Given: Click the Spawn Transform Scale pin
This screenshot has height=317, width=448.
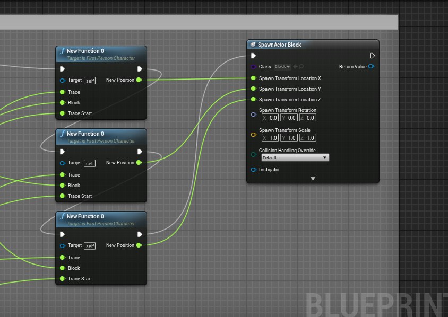Looking at the screenshot, I should click(x=253, y=135).
